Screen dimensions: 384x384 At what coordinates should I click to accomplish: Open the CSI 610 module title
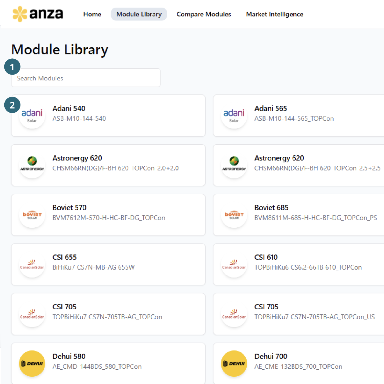coord(266,257)
